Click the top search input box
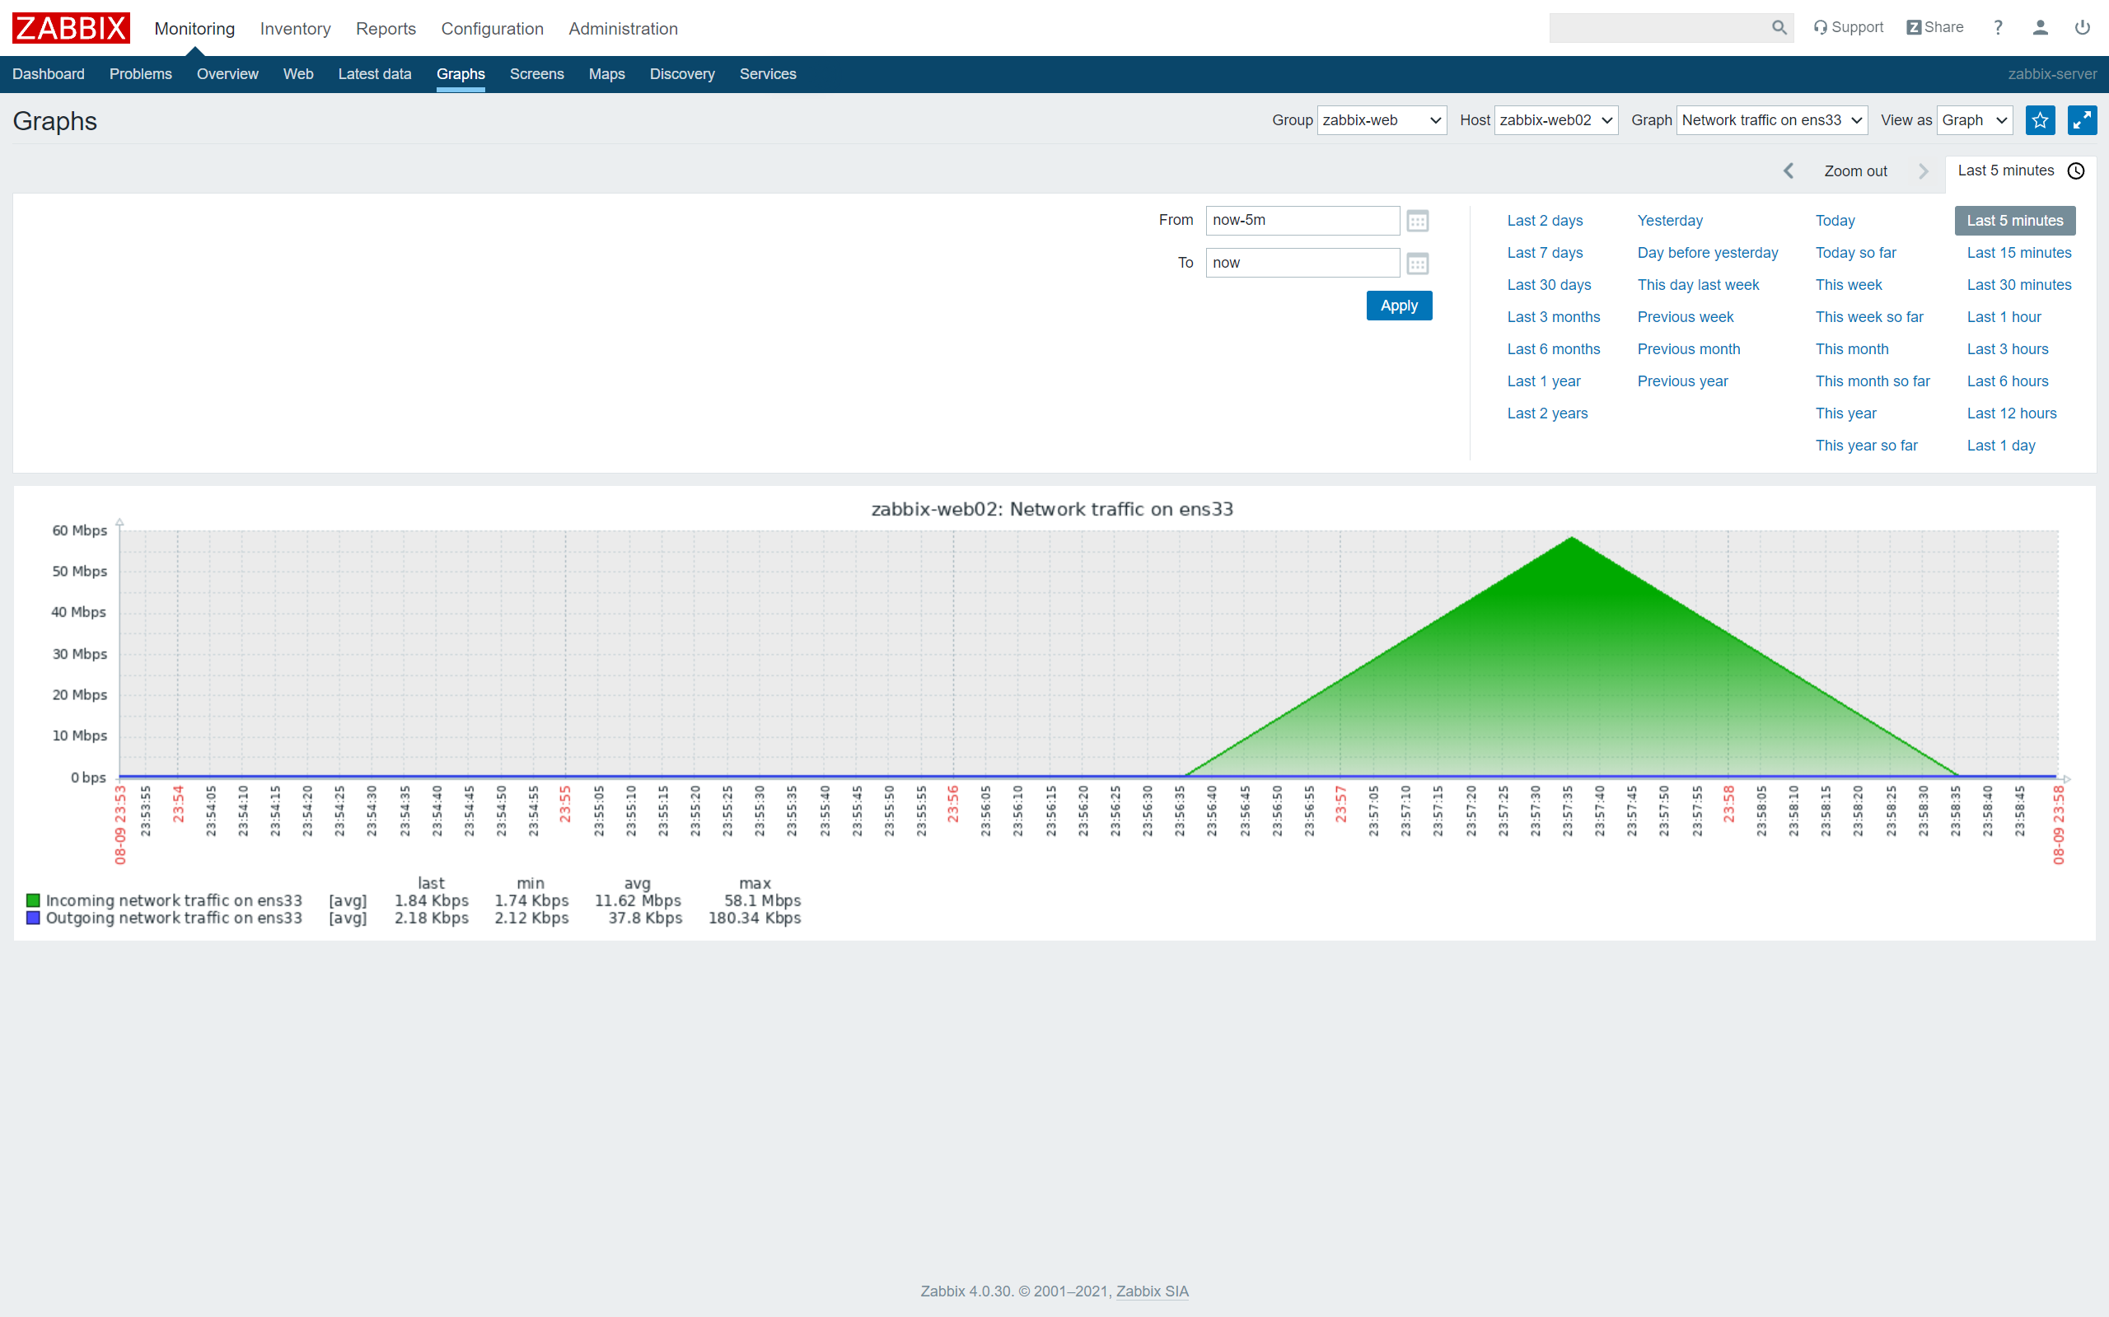2109x1317 pixels. (x=1658, y=28)
